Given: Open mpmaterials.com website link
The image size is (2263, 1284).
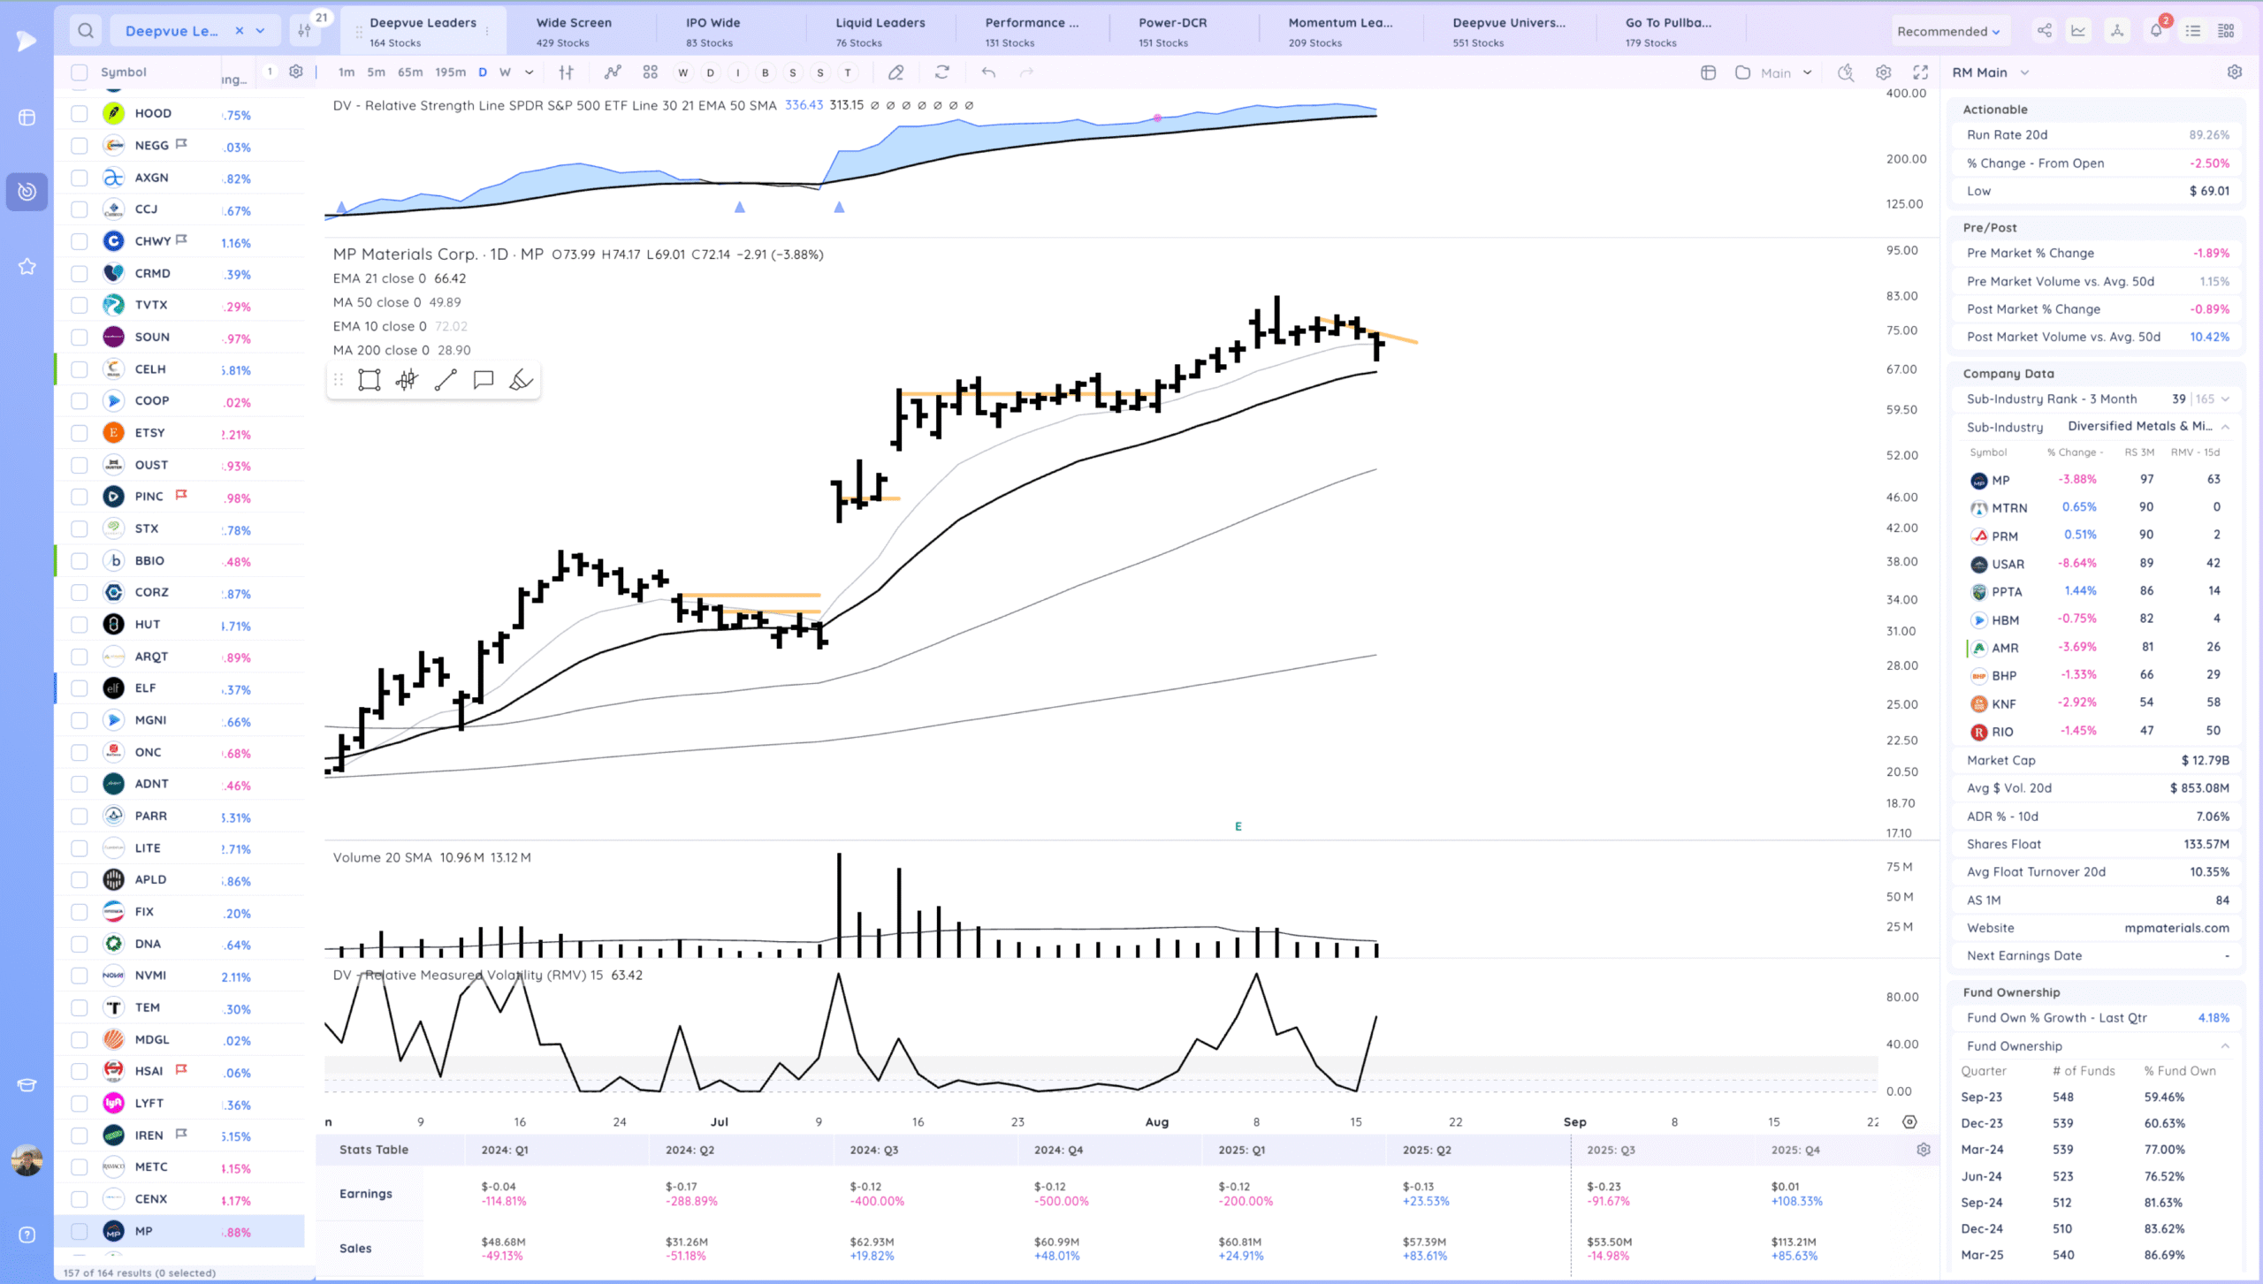Looking at the screenshot, I should (x=2176, y=928).
